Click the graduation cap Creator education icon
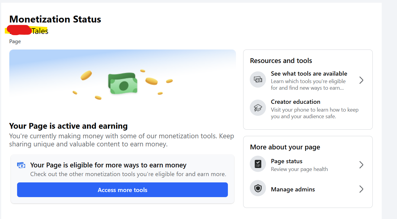The image size is (397, 219). (x=258, y=108)
